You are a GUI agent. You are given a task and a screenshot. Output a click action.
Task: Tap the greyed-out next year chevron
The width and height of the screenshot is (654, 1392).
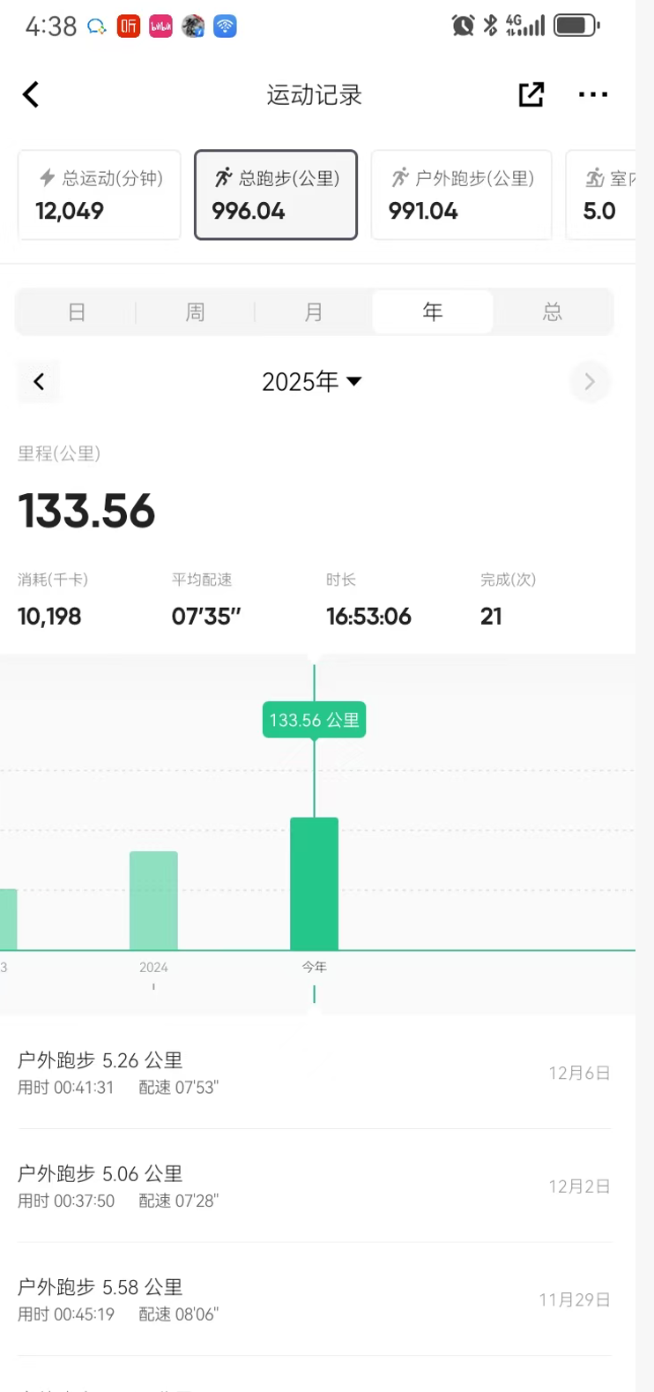(x=590, y=381)
